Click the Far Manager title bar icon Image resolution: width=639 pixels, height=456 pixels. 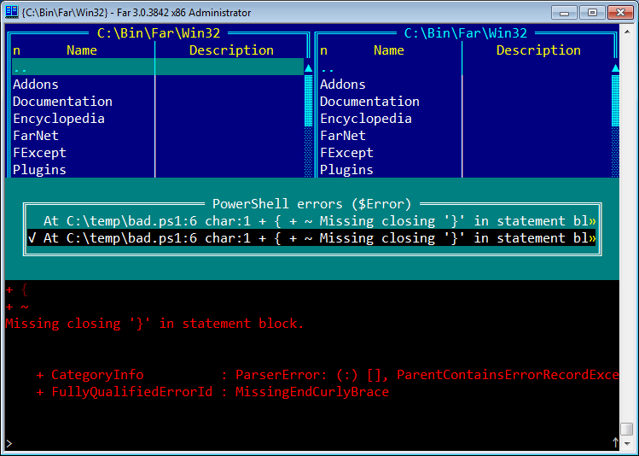pyautogui.click(x=11, y=12)
